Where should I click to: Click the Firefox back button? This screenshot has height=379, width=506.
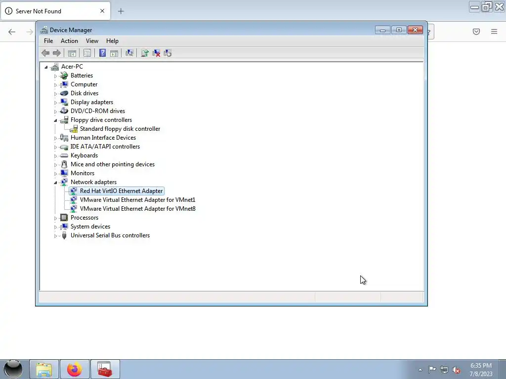(12, 32)
